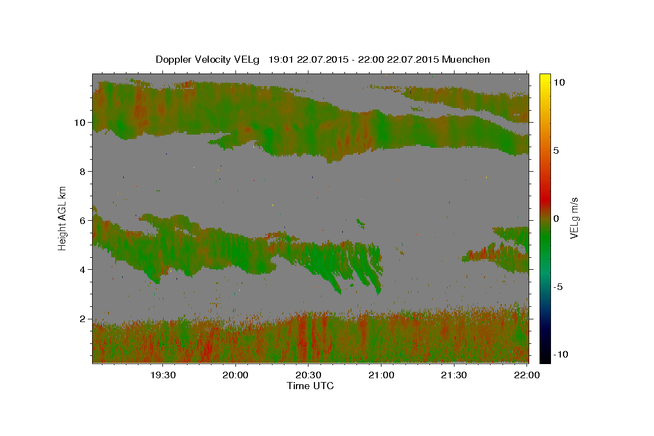Click the 'Time UTC' axis label
Screen dimensions: 654x436
click(x=310, y=386)
